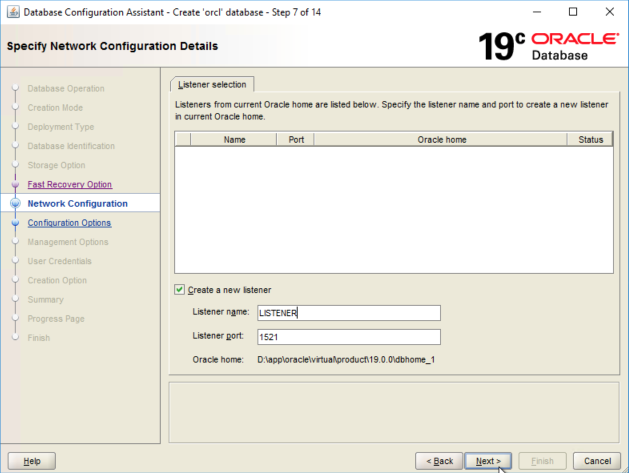This screenshot has height=473, width=629.
Task: Click Finish step label in sidebar
Action: [x=38, y=338]
